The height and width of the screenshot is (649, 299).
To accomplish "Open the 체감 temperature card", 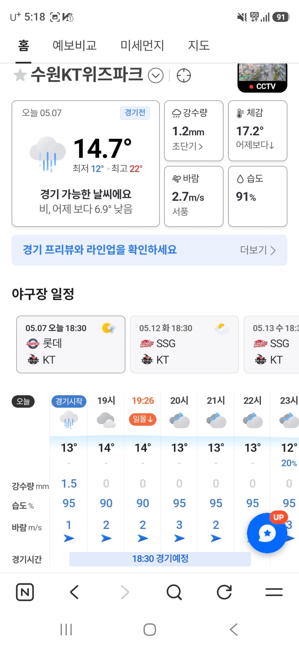I will pyautogui.click(x=258, y=131).
